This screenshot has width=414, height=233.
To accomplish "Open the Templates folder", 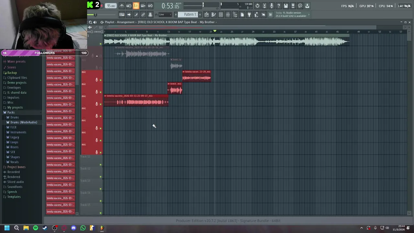I will pyautogui.click(x=14, y=197).
